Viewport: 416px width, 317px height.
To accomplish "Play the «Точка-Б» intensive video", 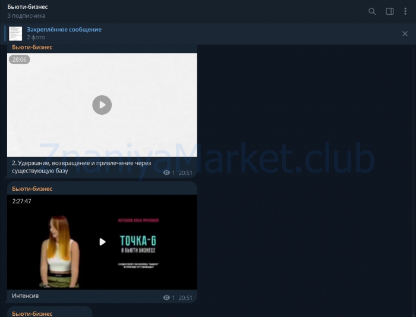I will [102, 241].
